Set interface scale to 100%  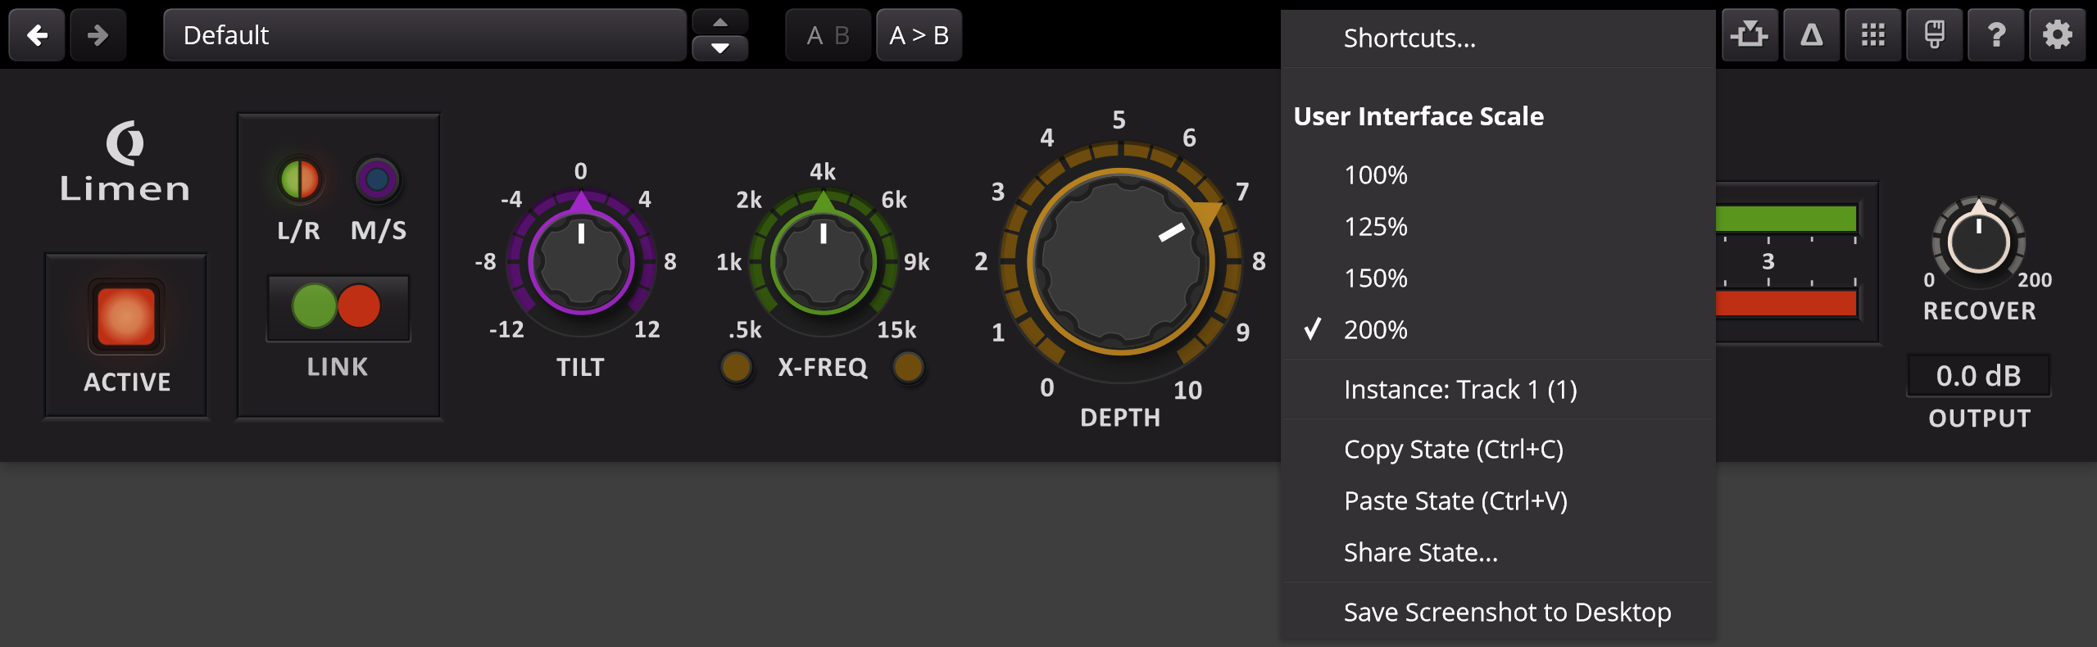click(x=1499, y=175)
